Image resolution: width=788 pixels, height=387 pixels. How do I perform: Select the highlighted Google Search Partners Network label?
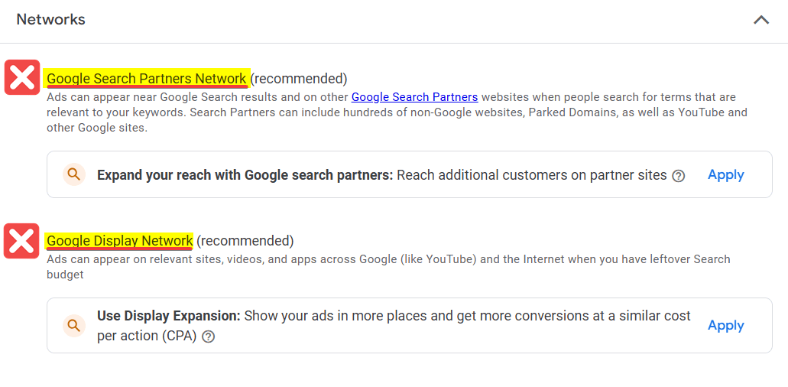(x=147, y=79)
